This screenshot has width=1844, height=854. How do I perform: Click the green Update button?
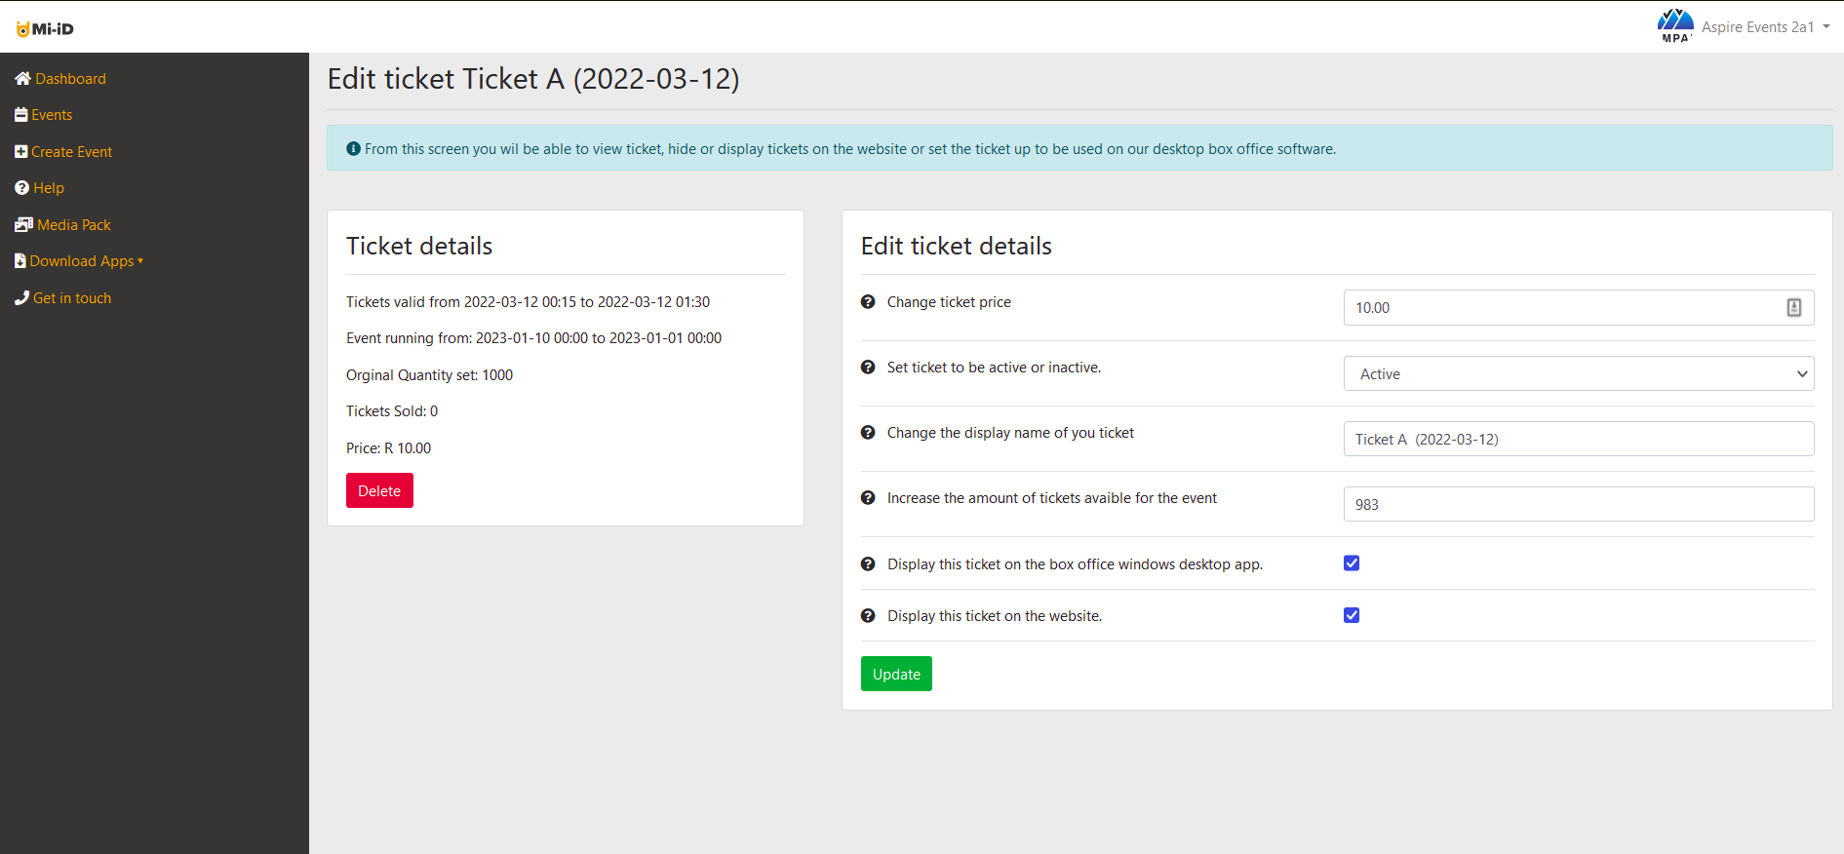coord(896,674)
